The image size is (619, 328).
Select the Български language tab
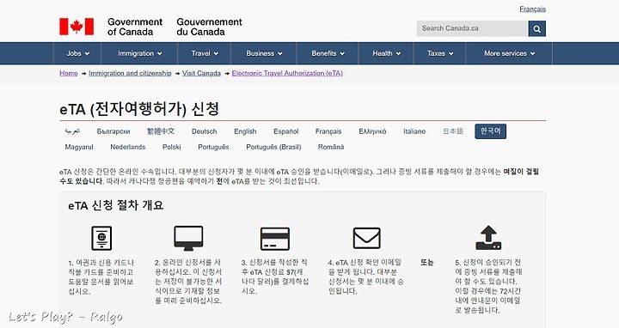pos(113,131)
